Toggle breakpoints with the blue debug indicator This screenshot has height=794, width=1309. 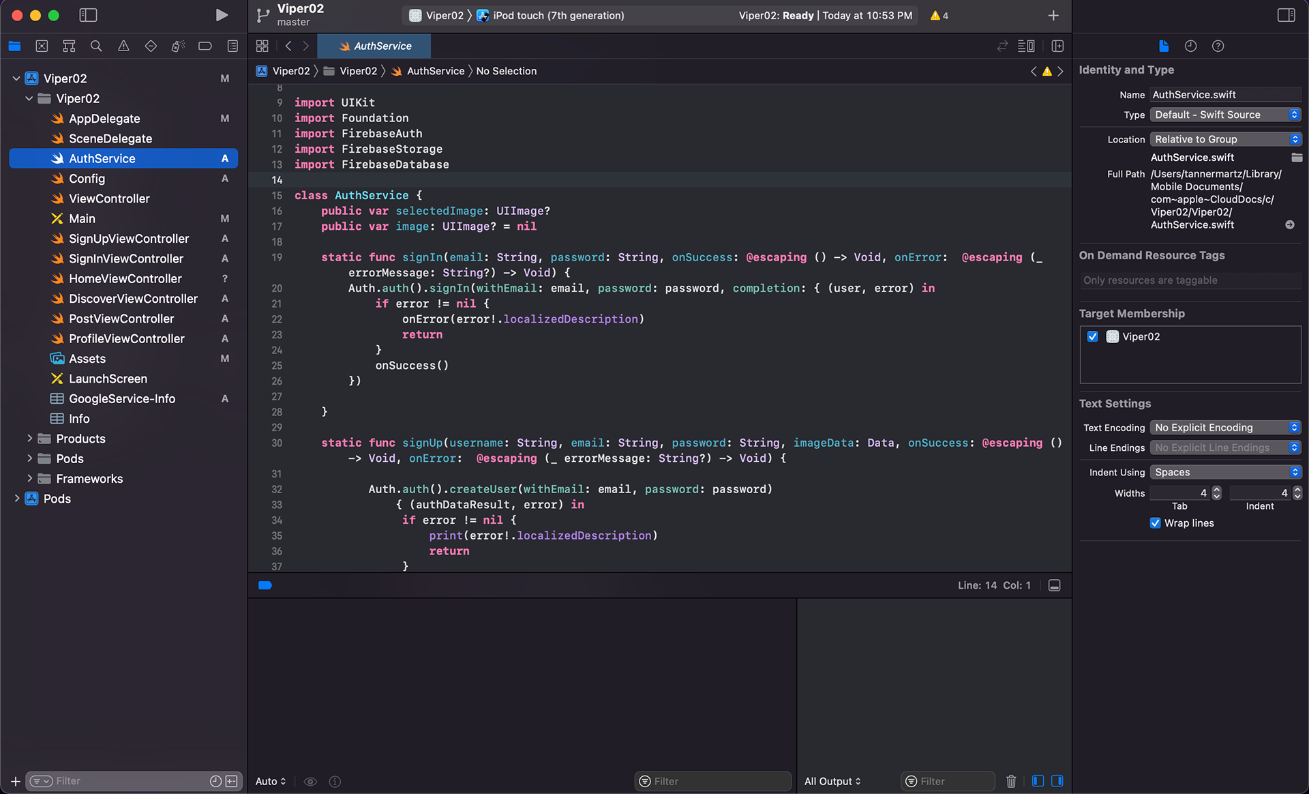[265, 585]
